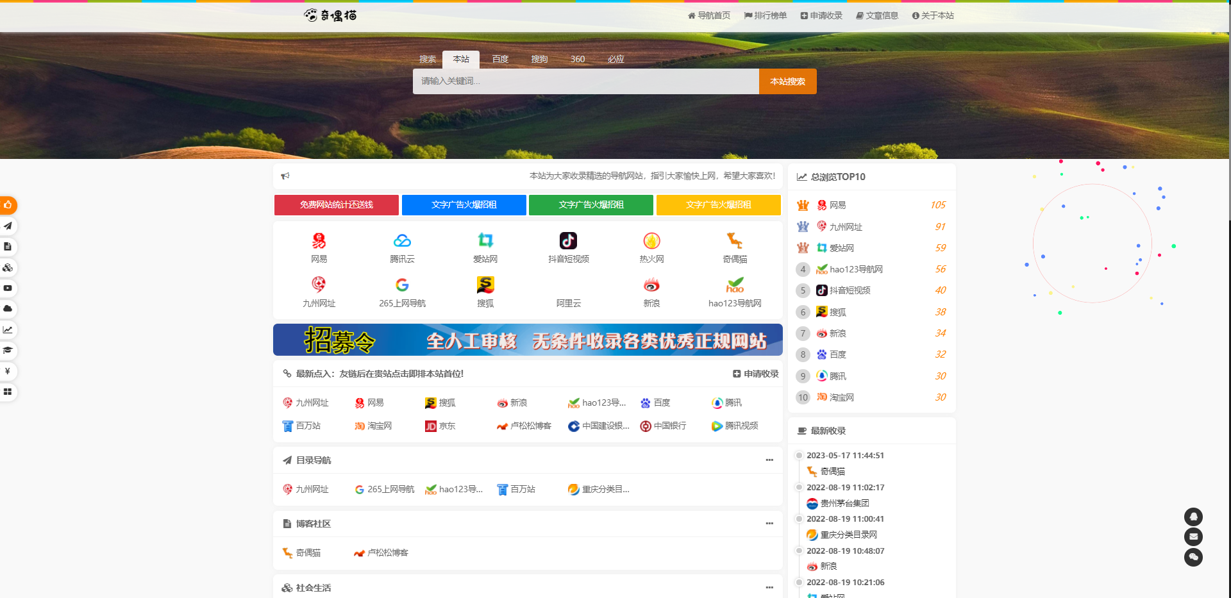
Task: Open 文章信息 in the top menu
Action: pos(877,15)
